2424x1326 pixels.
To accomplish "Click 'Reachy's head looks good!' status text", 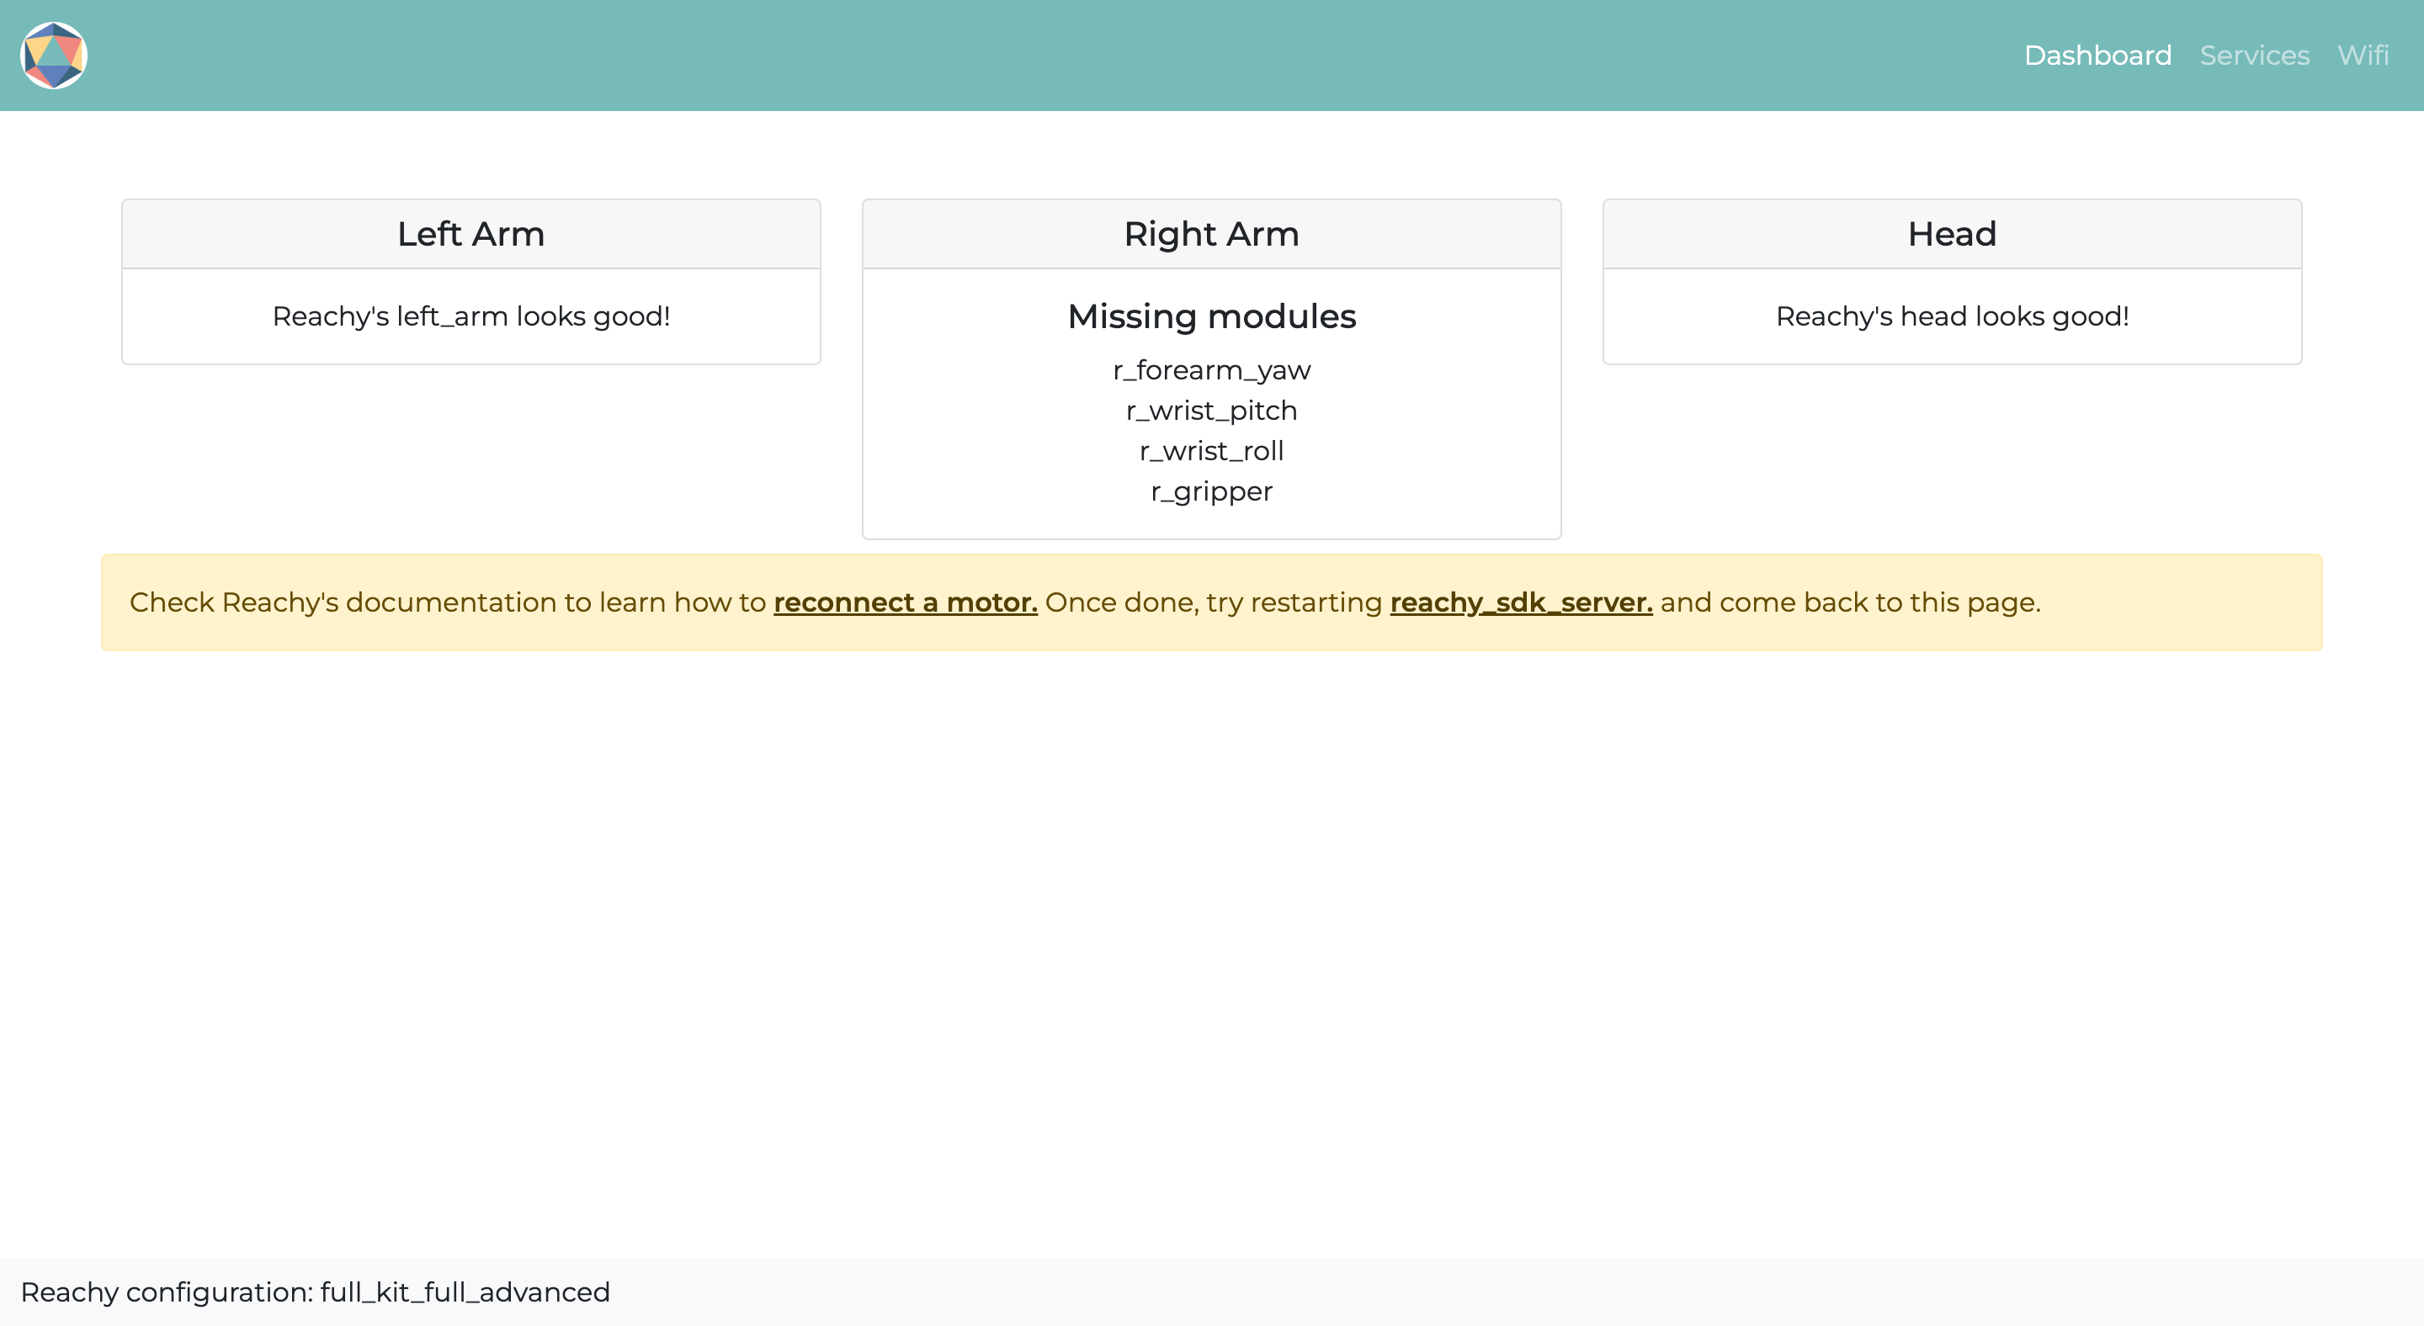I will 1952,317.
